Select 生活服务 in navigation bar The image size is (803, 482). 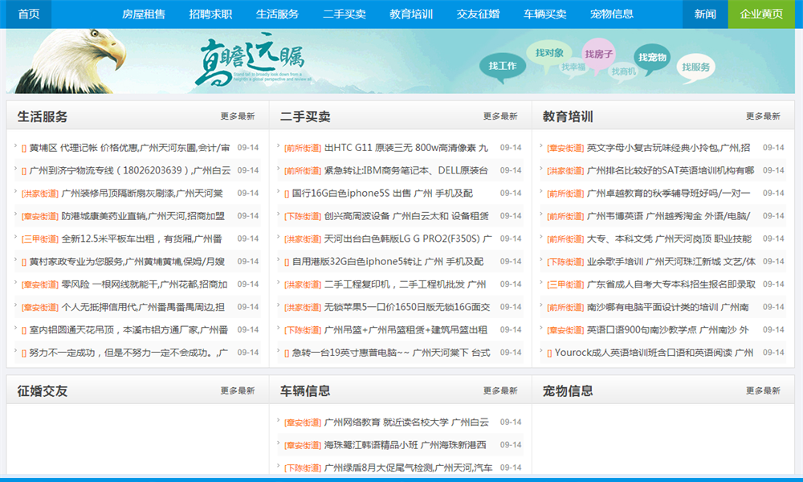pos(278,14)
